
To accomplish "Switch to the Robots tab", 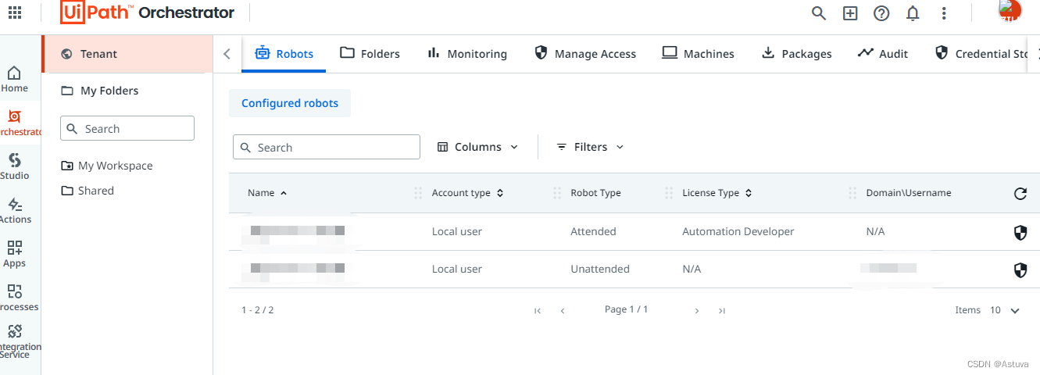I will click(284, 54).
